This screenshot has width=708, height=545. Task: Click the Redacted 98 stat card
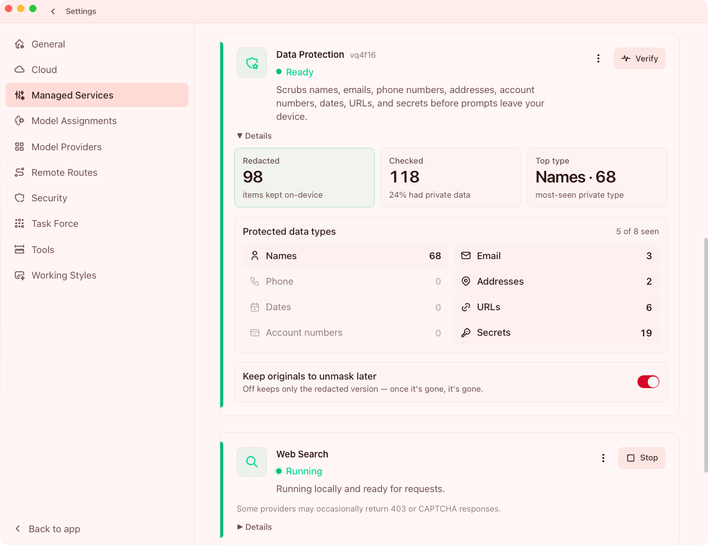point(304,178)
